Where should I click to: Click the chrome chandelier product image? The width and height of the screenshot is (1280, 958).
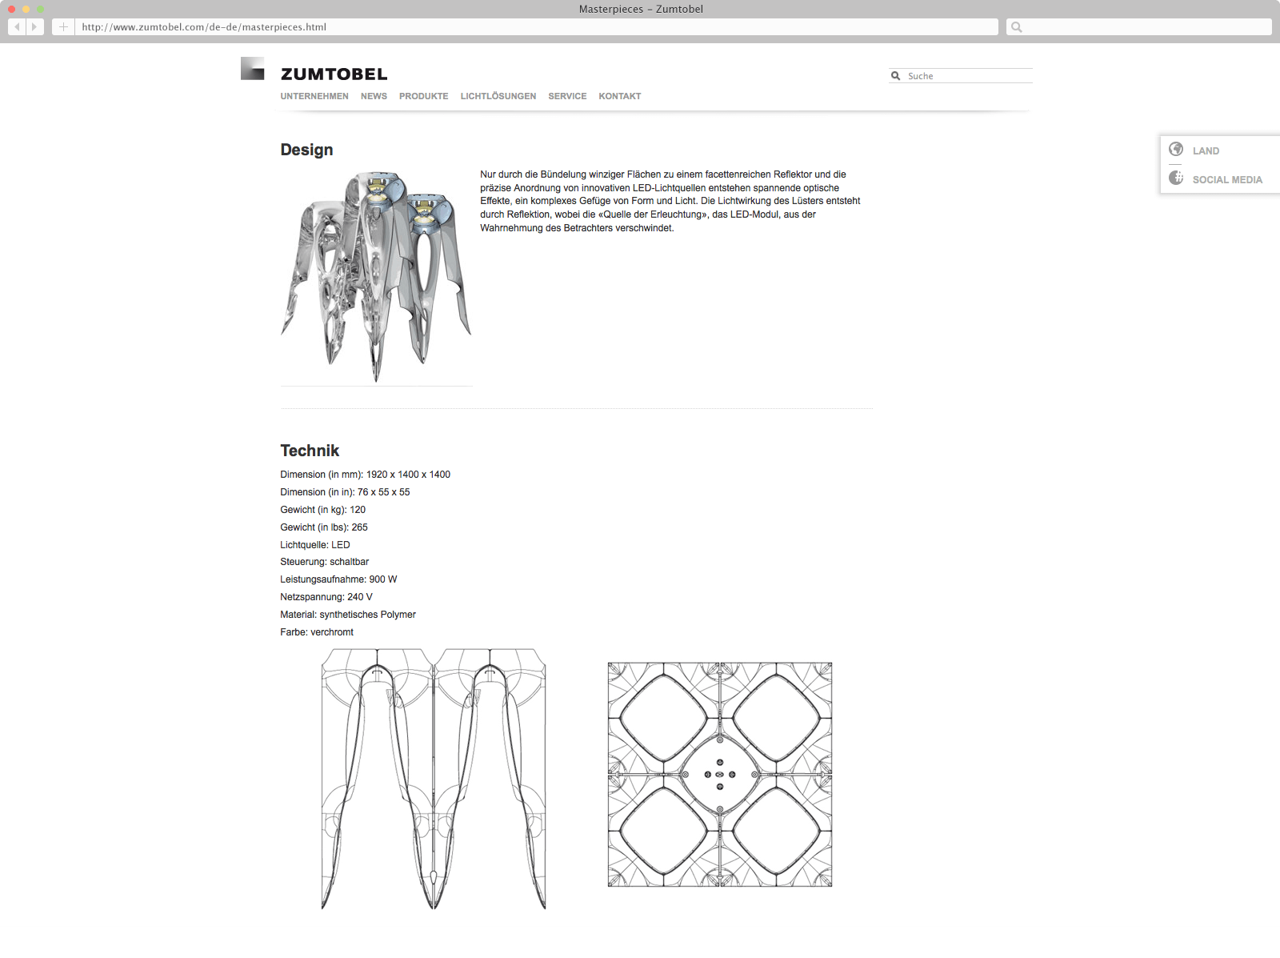pos(376,276)
